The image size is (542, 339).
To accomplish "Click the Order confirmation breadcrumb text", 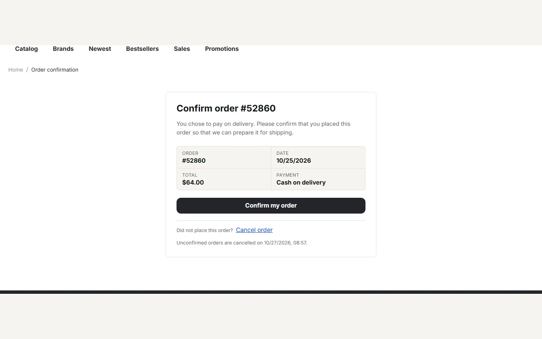I will click(55, 70).
